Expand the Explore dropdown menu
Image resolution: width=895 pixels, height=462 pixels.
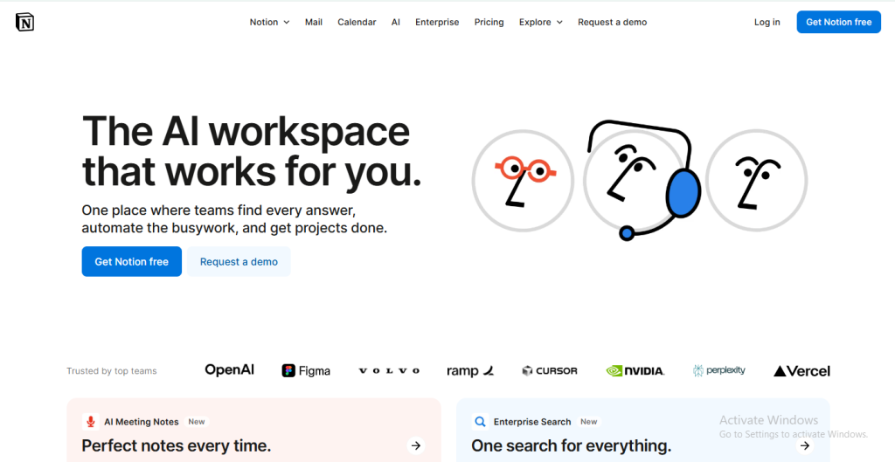tap(540, 22)
